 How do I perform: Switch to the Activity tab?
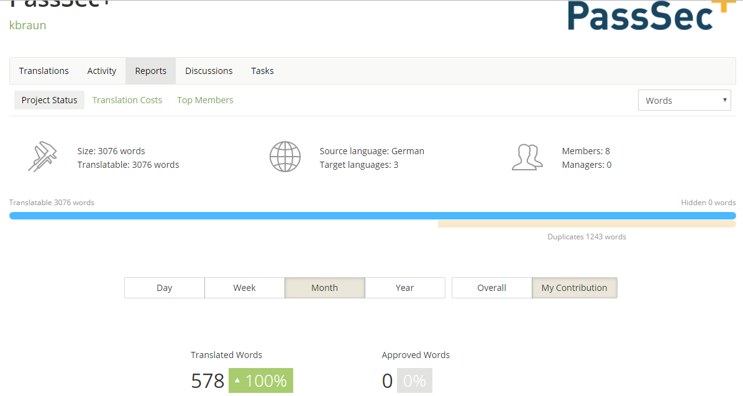(x=102, y=71)
